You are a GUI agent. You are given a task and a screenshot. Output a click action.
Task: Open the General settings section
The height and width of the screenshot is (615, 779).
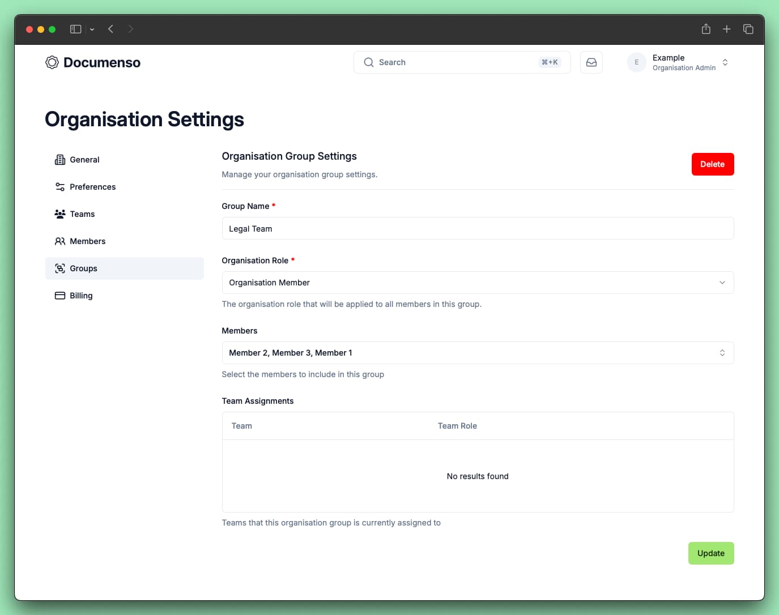click(x=84, y=160)
